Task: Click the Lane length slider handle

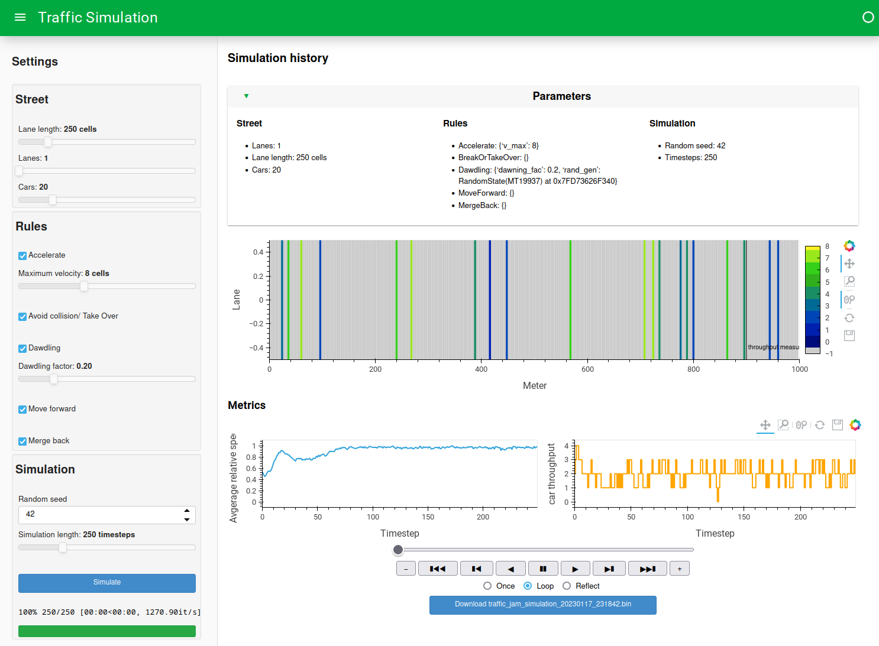Action: pyautogui.click(x=48, y=142)
